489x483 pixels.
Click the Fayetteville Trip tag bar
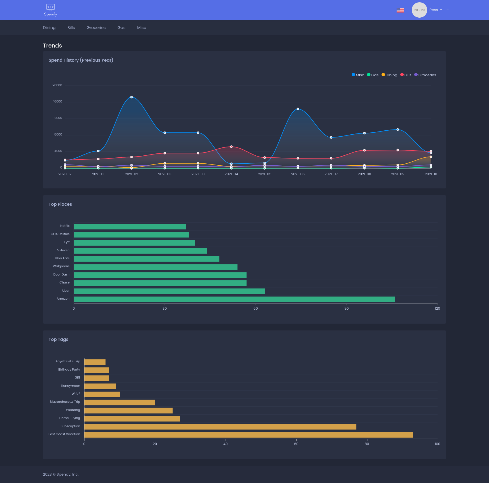tap(95, 362)
